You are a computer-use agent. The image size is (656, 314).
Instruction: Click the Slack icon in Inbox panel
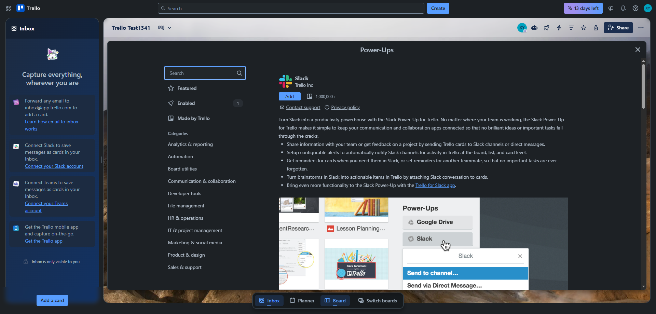point(16,147)
